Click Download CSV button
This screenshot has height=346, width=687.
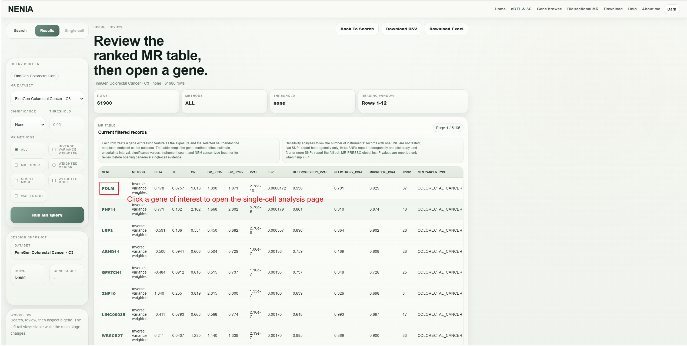[x=401, y=29]
